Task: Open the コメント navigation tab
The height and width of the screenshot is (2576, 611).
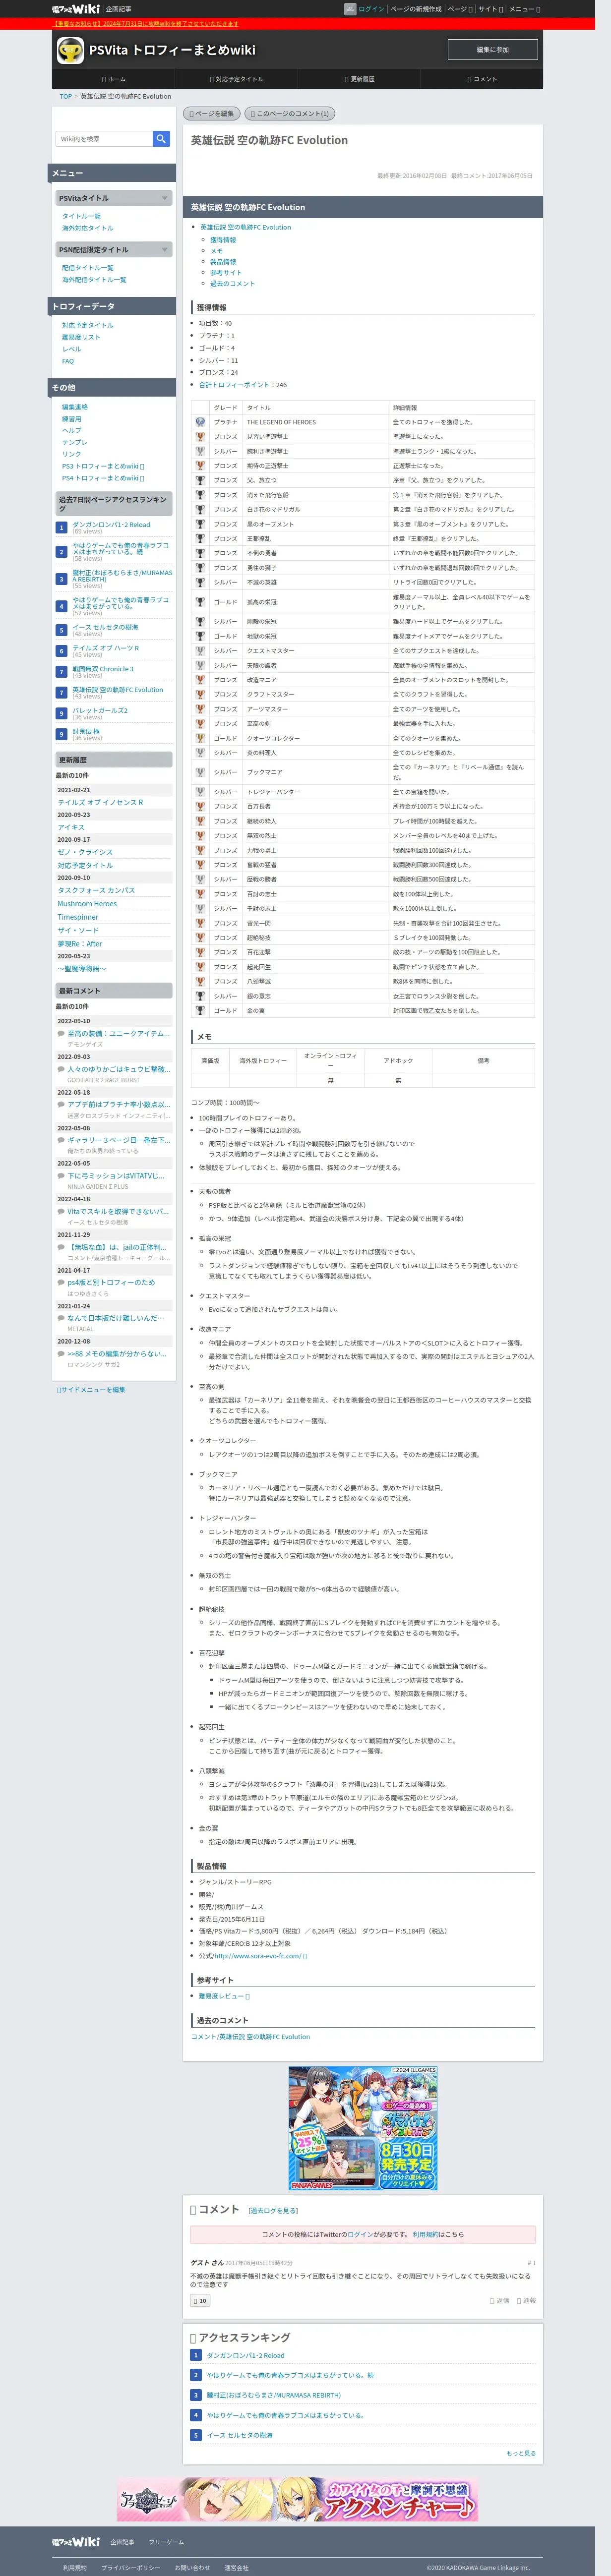Action: (482, 79)
